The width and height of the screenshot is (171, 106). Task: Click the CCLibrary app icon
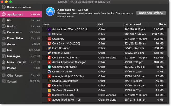49,39
